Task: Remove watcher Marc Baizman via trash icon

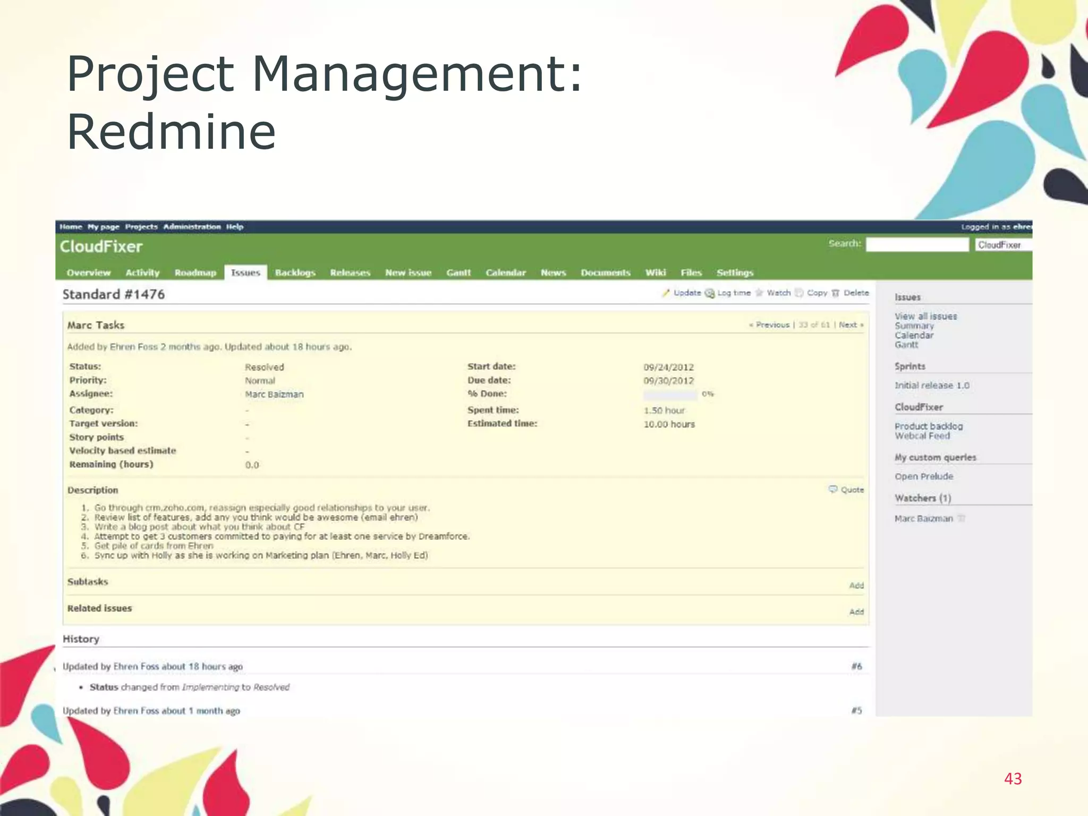Action: [962, 518]
